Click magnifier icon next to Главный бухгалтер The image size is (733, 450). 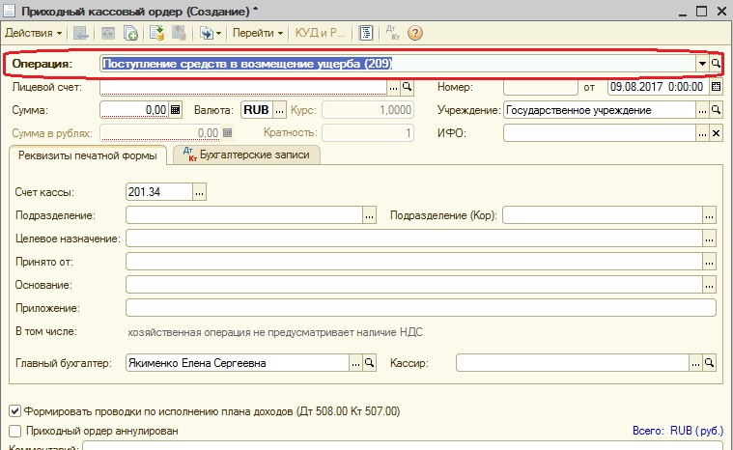tap(369, 363)
